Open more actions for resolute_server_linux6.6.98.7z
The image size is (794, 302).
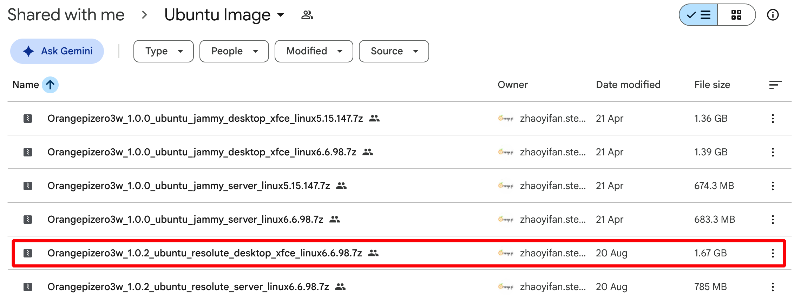[773, 287]
